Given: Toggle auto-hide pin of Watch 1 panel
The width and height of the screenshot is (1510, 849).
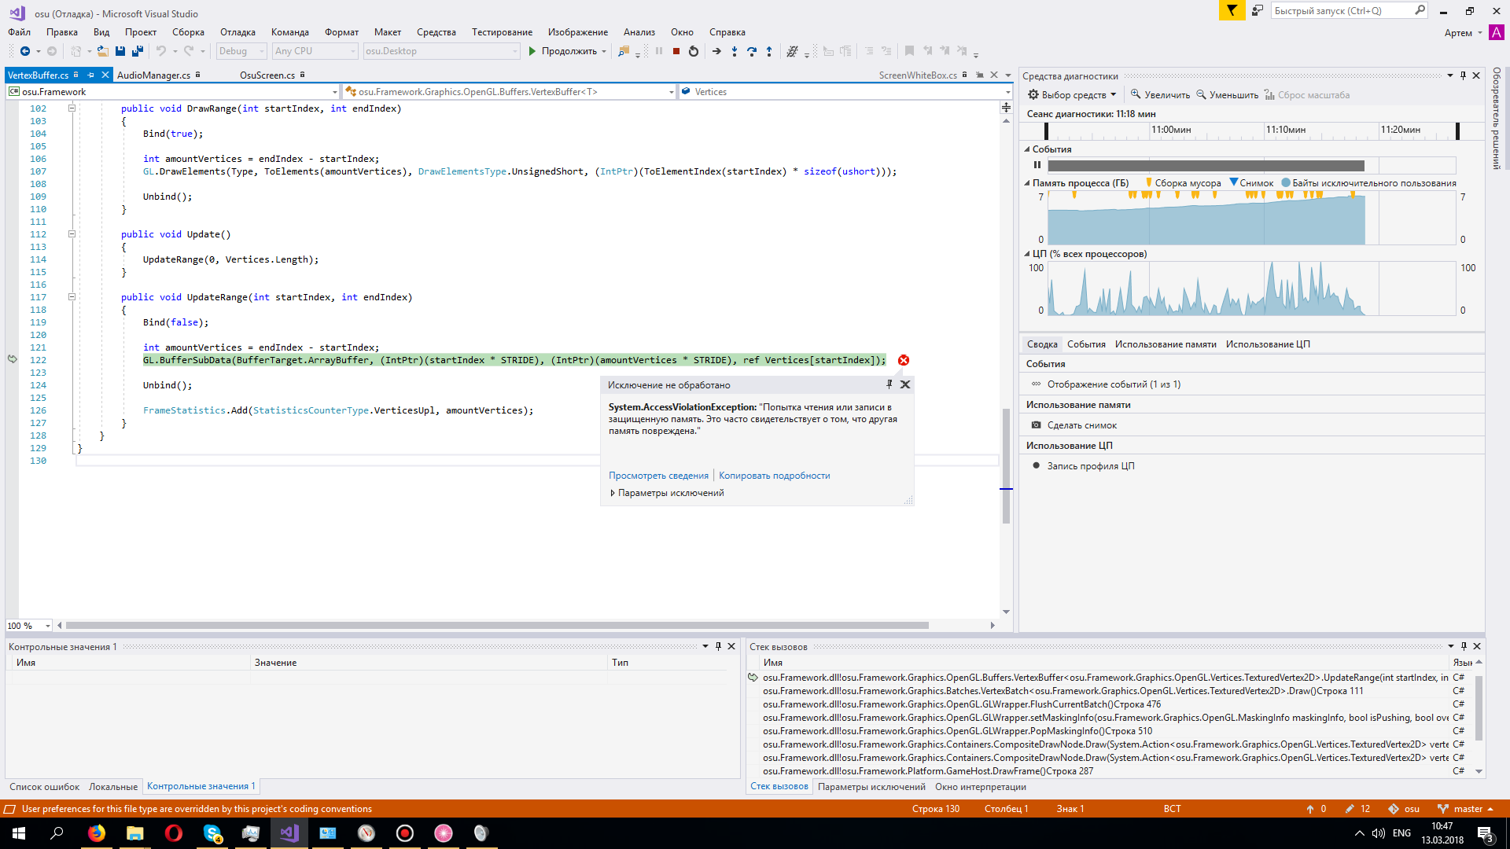Looking at the screenshot, I should click(718, 646).
